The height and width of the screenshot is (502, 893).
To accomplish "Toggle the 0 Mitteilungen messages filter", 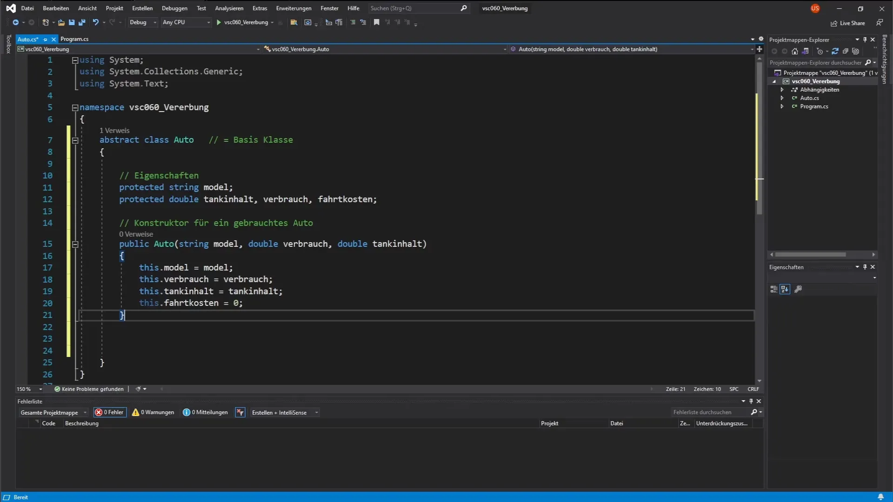I will pyautogui.click(x=206, y=412).
